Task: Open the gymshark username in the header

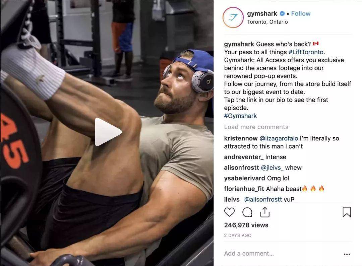Action: [262, 14]
